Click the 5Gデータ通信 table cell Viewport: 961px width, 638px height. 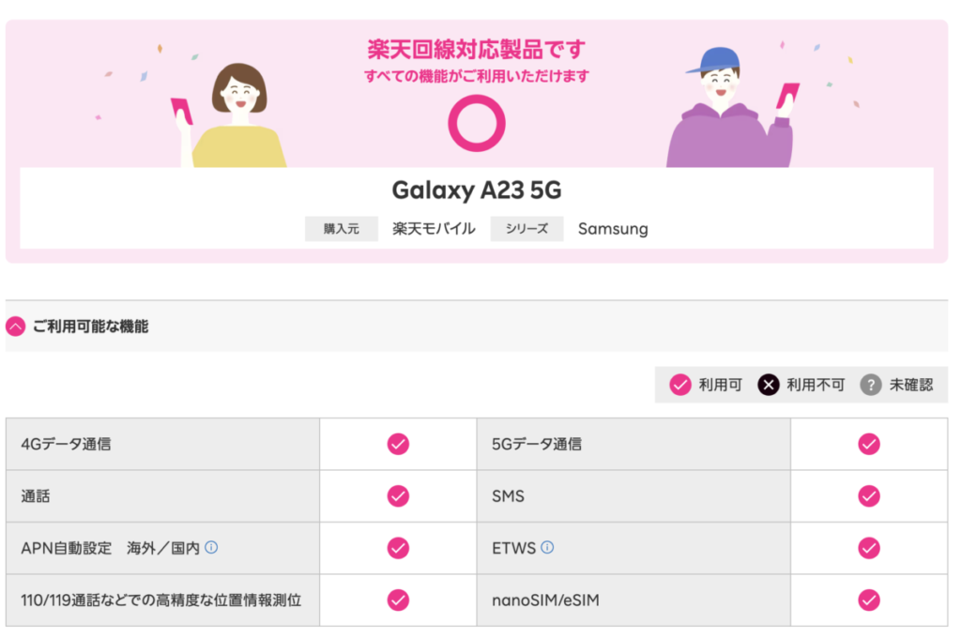(x=633, y=444)
